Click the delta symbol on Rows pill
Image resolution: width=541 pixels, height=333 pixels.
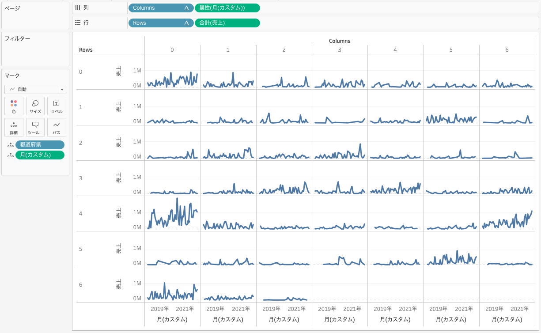click(x=186, y=23)
